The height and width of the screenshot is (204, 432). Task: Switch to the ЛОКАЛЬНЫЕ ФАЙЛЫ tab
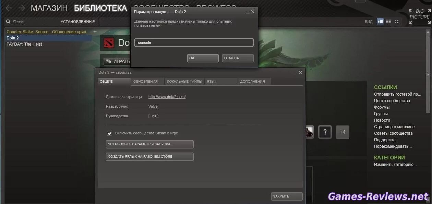(x=185, y=81)
